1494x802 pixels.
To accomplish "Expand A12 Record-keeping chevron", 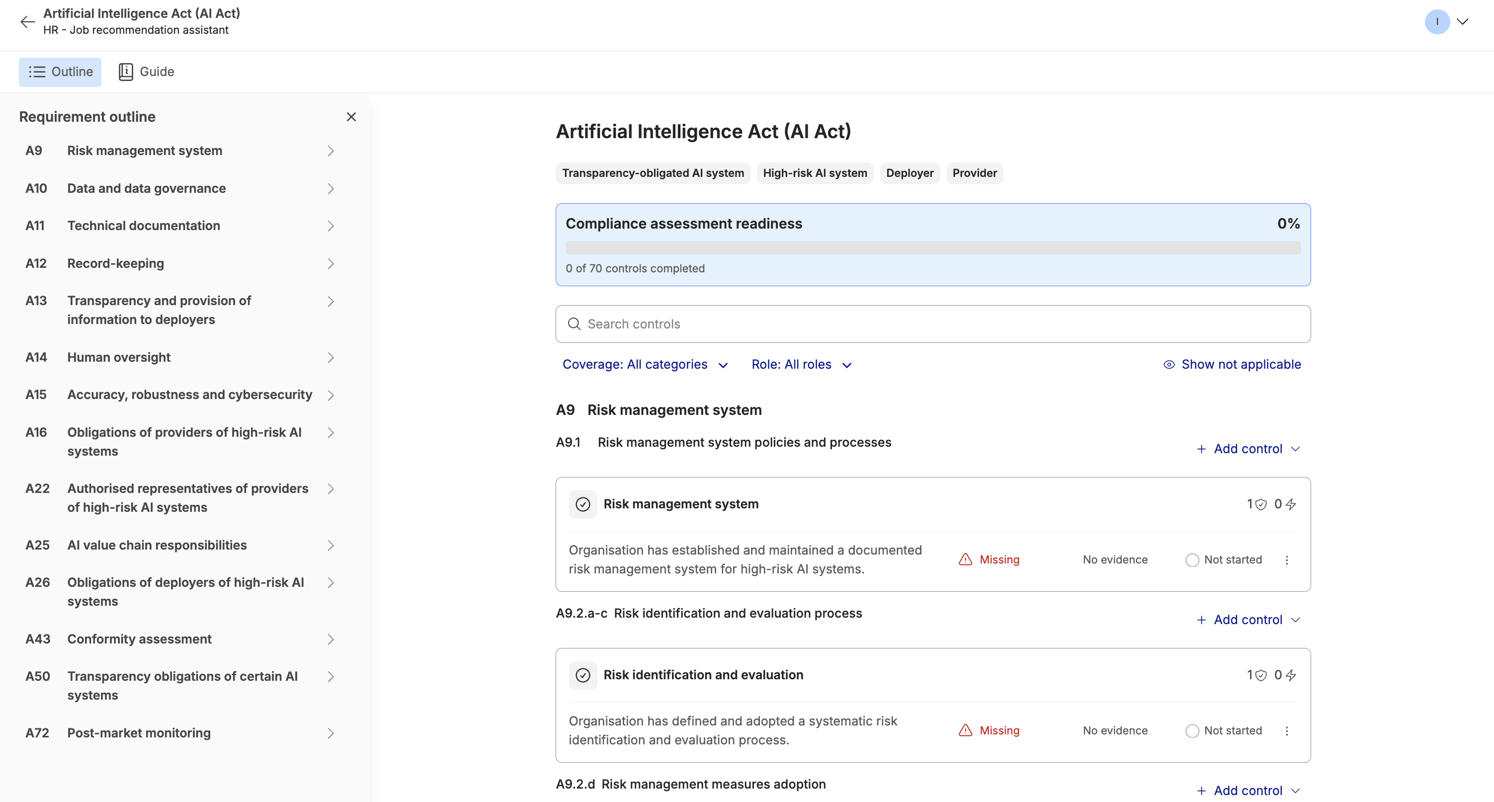I will click(x=331, y=264).
